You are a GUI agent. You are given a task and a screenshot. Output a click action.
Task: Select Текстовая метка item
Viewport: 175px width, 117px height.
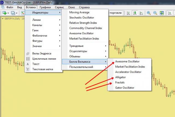click(x=43, y=69)
